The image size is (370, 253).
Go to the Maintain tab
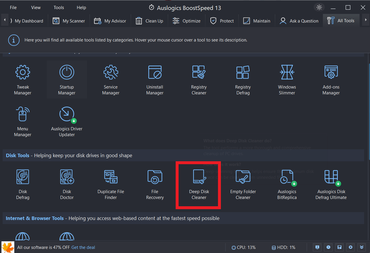pyautogui.click(x=257, y=21)
